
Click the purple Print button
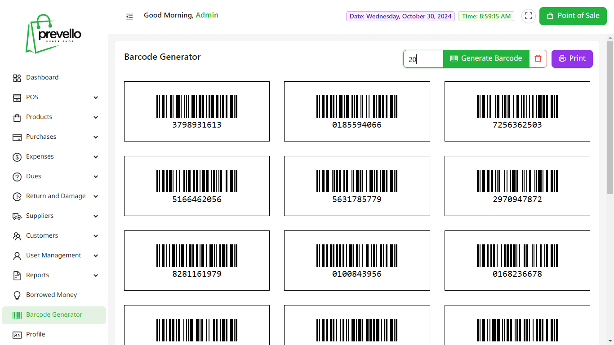coord(572,58)
